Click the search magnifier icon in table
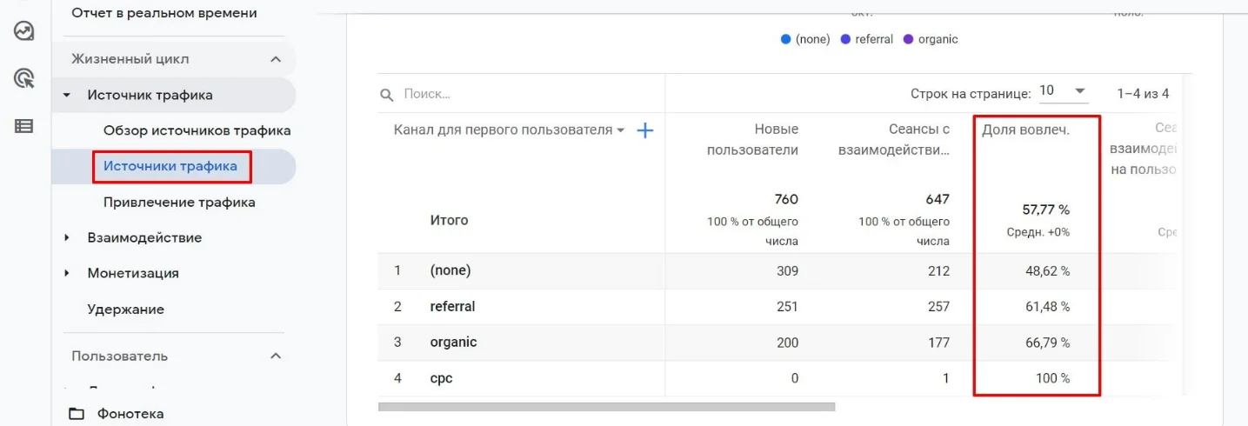Viewport: 1248px width, 426px height. (387, 94)
